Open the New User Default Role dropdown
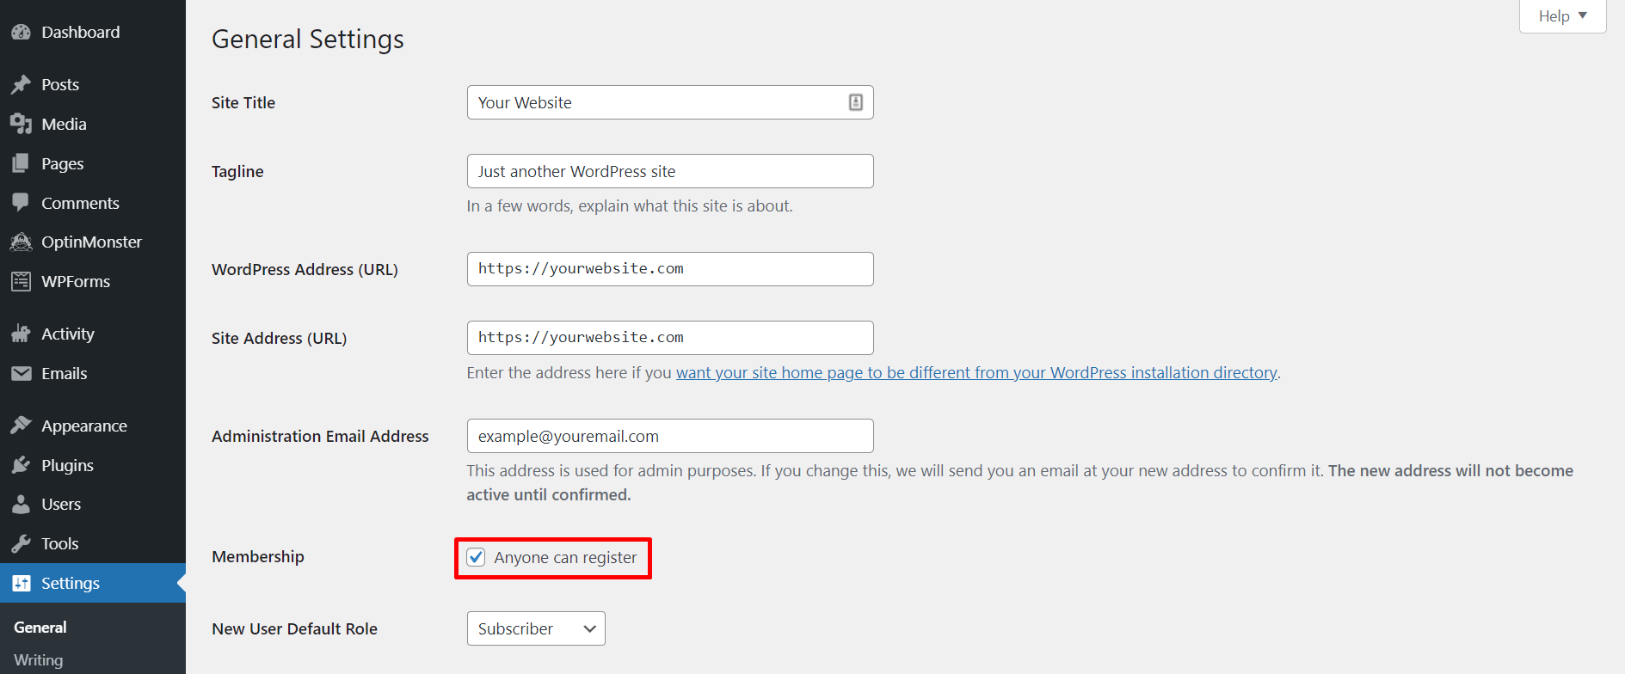Screen dimensions: 1625x674 coord(536,628)
